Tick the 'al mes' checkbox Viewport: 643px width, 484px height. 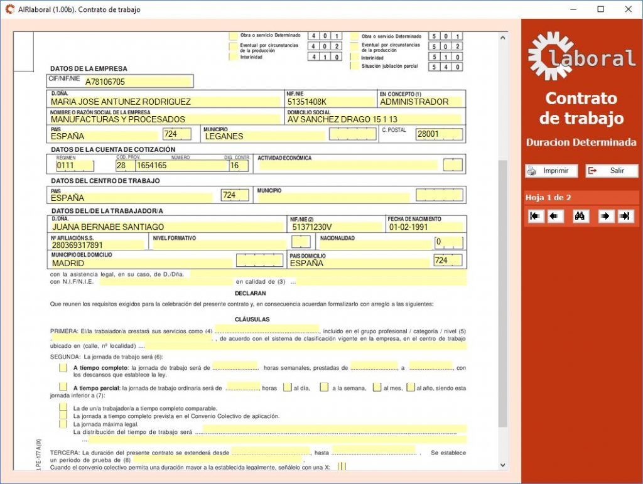point(377,387)
